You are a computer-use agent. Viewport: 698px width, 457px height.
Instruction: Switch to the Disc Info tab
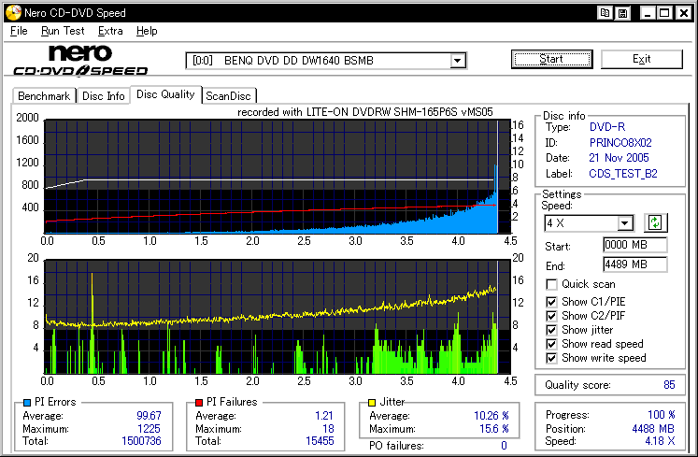[x=103, y=96]
